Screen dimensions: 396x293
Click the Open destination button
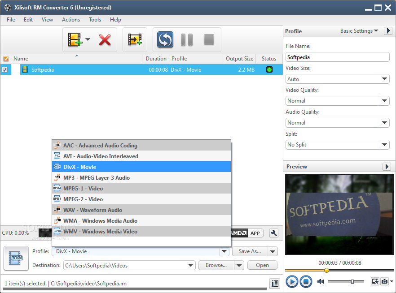pos(262,265)
